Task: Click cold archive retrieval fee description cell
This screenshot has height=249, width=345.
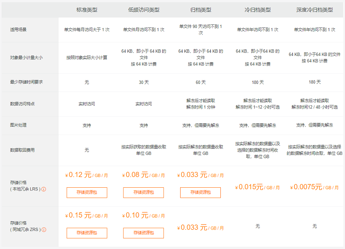Action: pyautogui.click(x=258, y=150)
